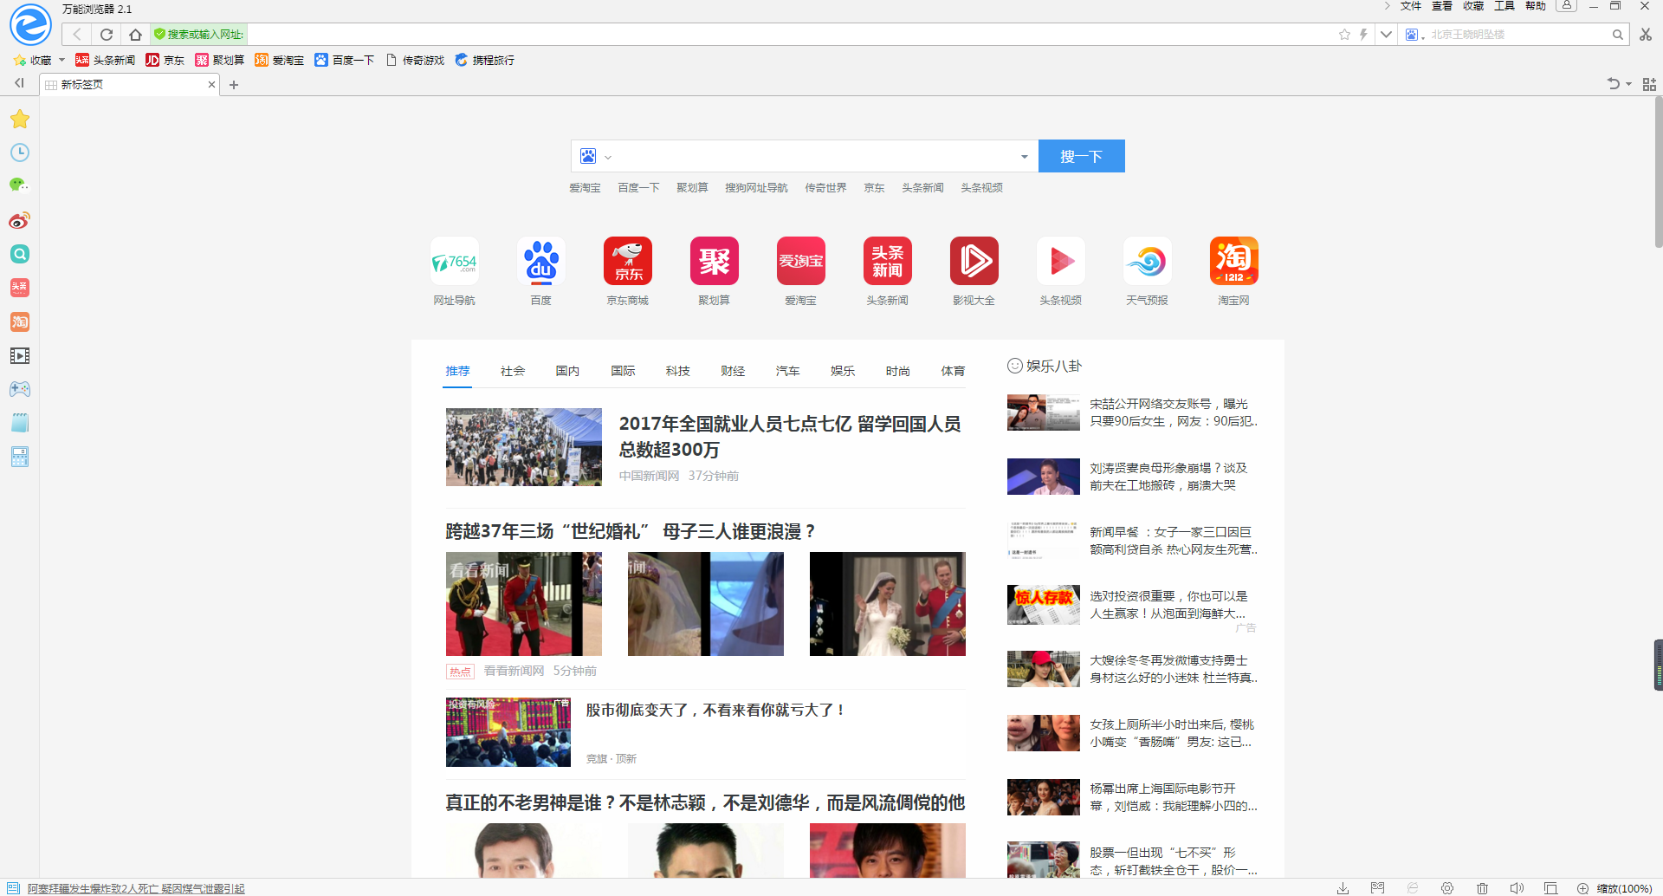The height and width of the screenshot is (896, 1663).
Task: Select the 新标签页 browser tab
Action: pyautogui.click(x=129, y=84)
